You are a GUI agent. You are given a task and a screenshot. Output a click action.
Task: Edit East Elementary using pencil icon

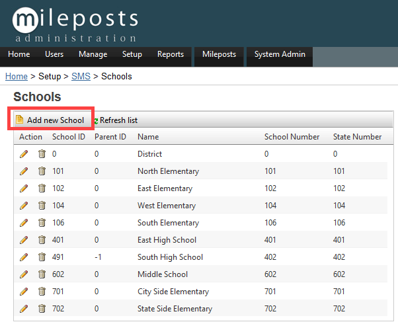point(24,188)
